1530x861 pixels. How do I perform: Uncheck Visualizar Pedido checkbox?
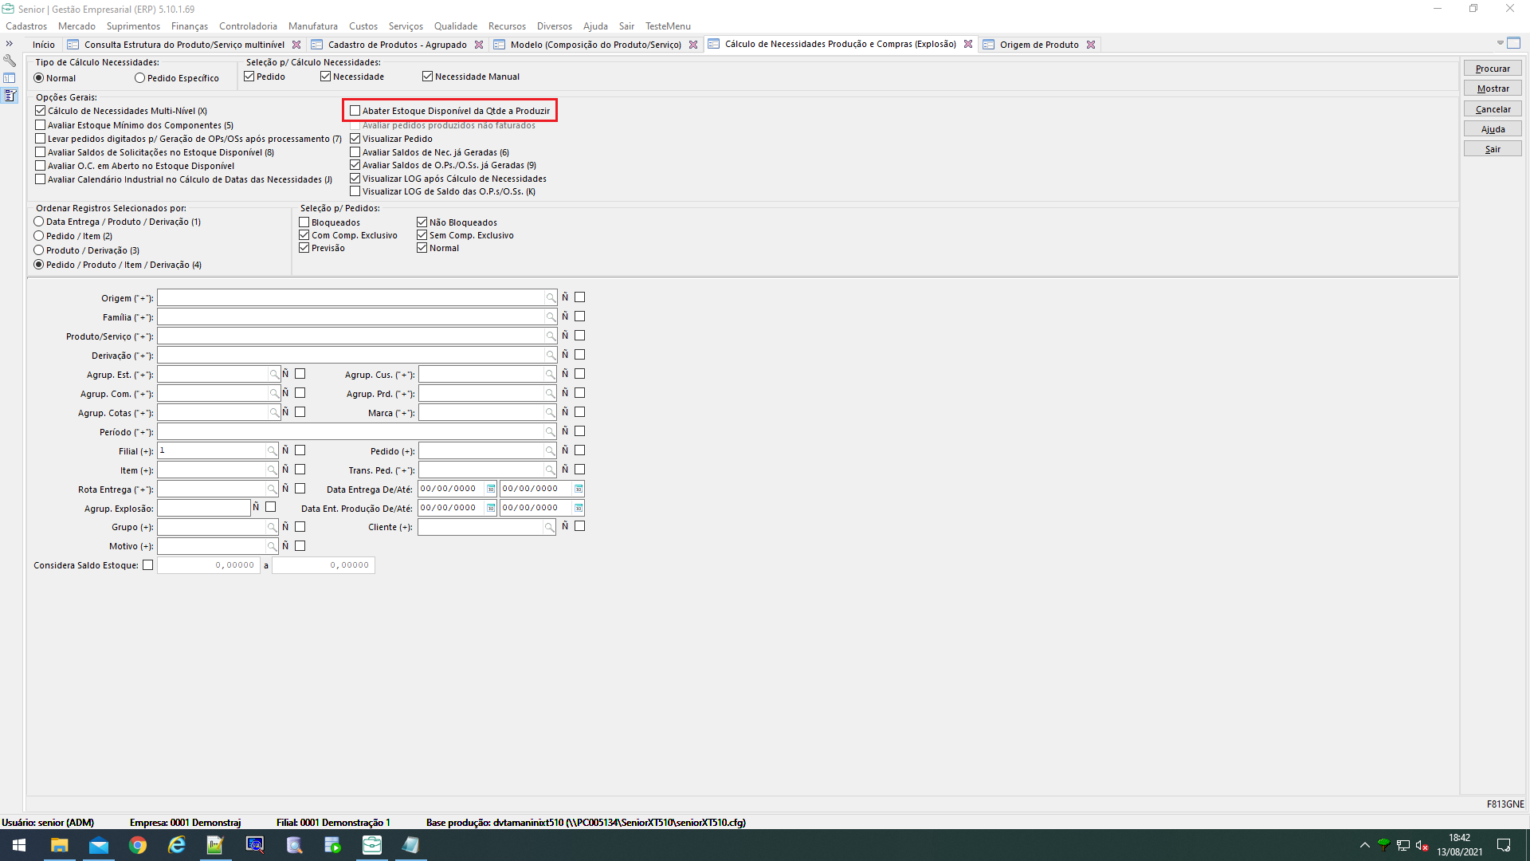coord(355,139)
